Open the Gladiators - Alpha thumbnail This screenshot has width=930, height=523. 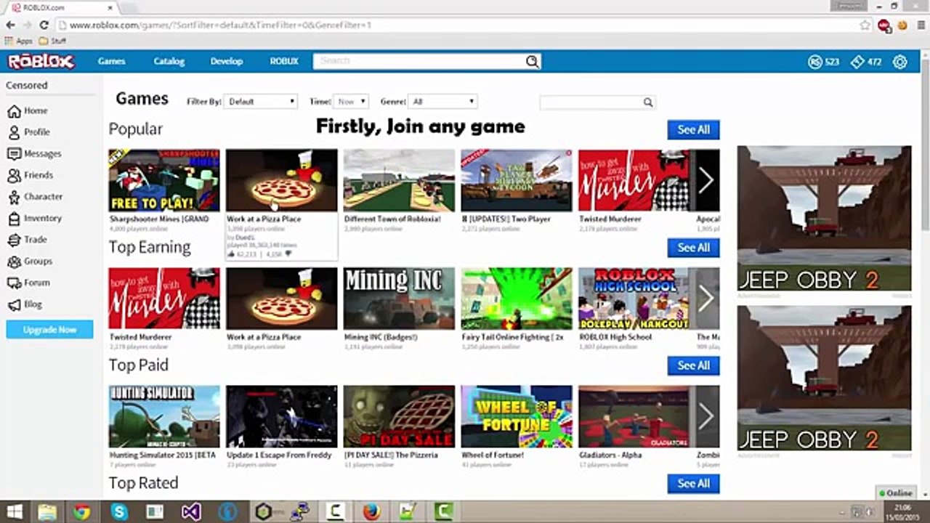click(634, 416)
